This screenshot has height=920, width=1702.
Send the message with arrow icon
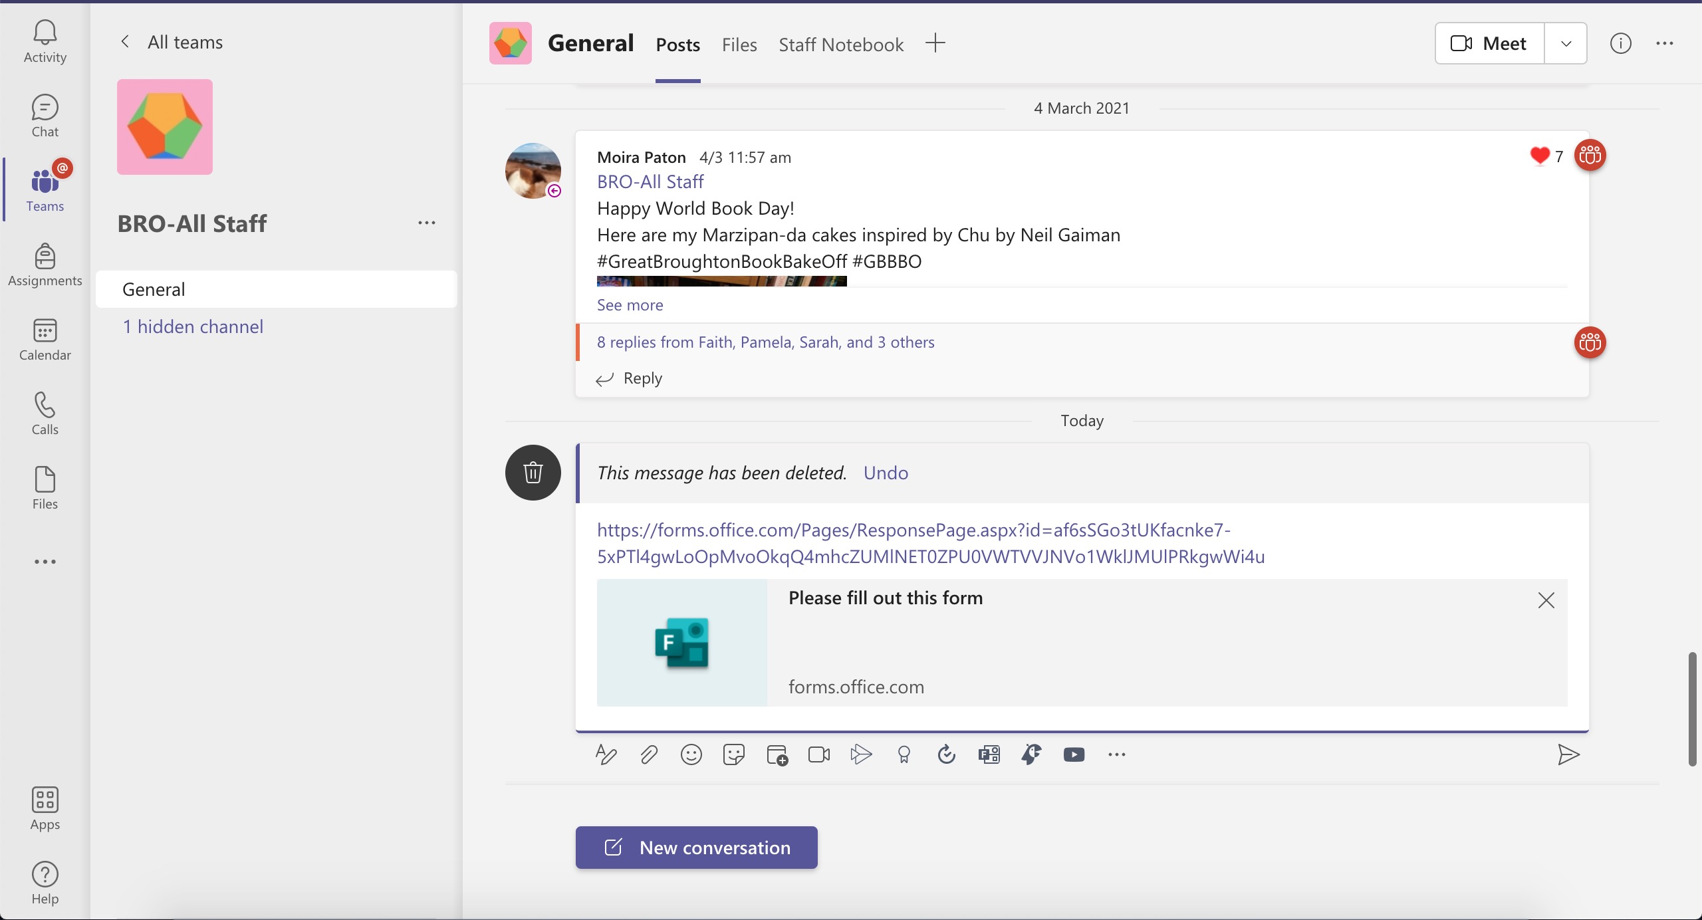pyautogui.click(x=1568, y=754)
